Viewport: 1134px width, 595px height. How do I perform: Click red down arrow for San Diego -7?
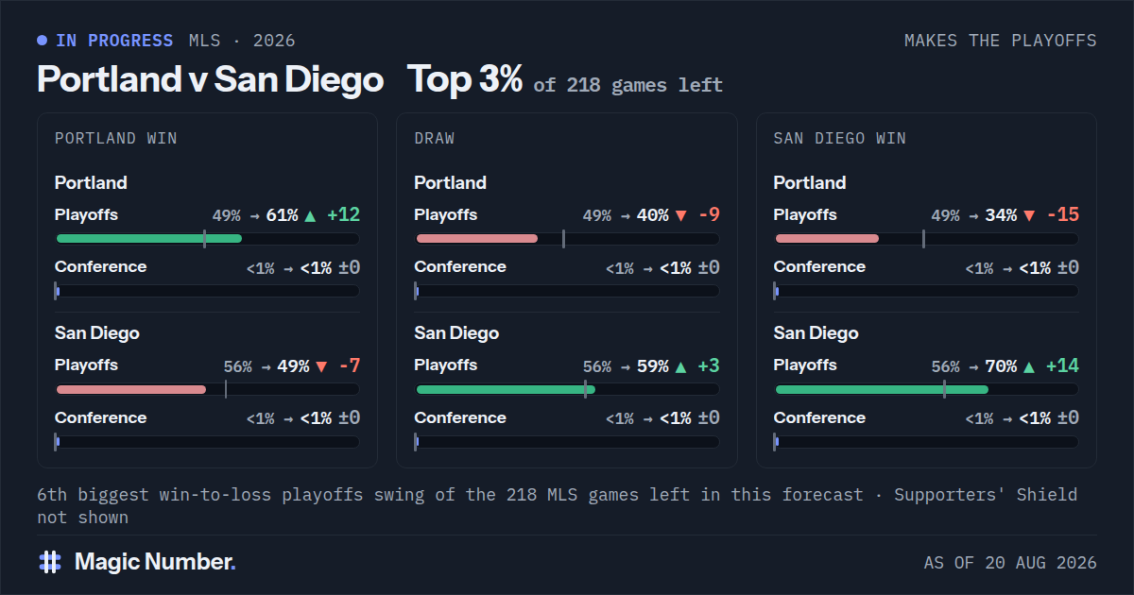321,366
